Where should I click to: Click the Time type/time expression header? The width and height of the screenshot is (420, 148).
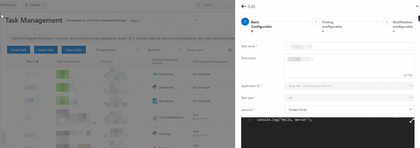pos(210,62)
